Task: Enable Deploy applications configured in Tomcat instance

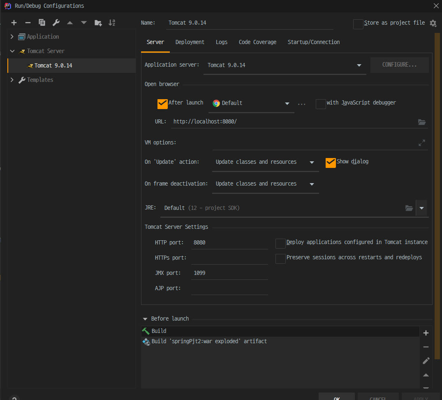Action: [x=280, y=244]
